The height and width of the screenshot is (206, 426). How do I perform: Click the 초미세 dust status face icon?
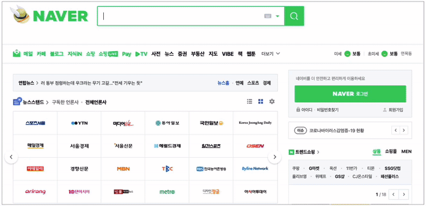384,54
